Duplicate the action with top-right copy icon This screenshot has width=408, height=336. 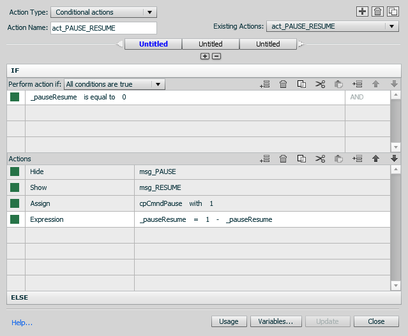393,11
